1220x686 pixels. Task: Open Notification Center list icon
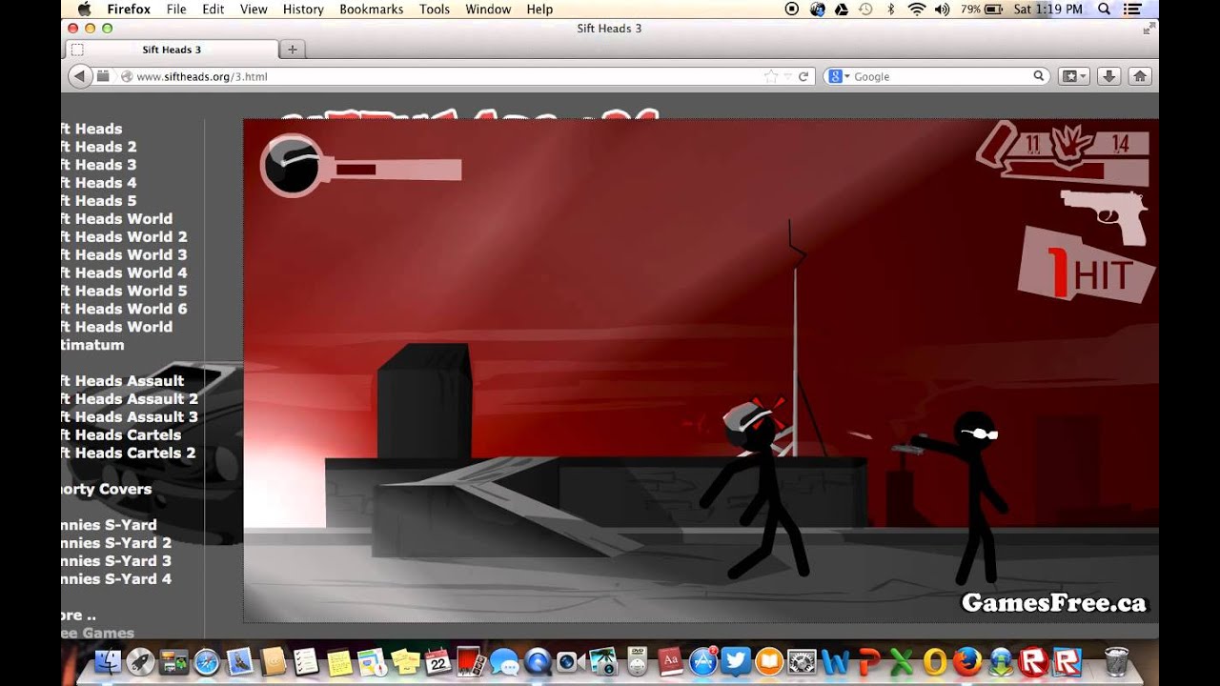(x=1134, y=9)
